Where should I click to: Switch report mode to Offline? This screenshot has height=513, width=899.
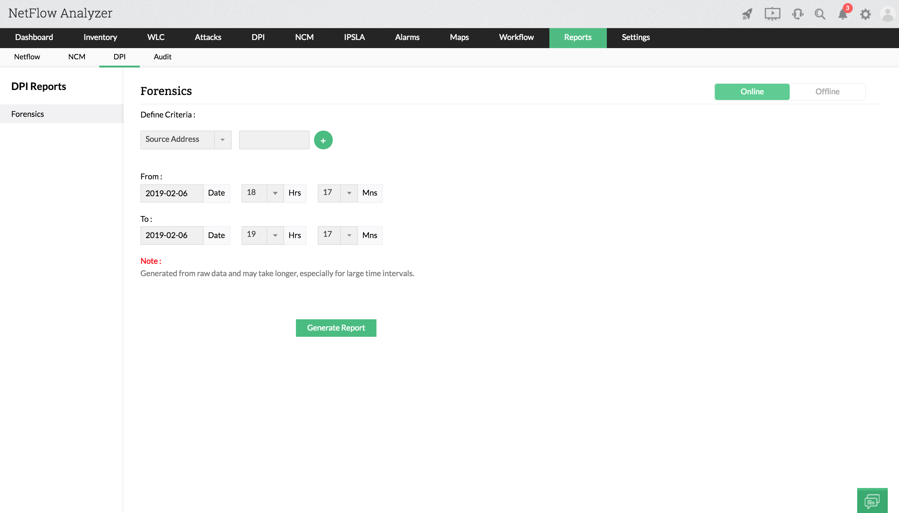[x=827, y=92]
